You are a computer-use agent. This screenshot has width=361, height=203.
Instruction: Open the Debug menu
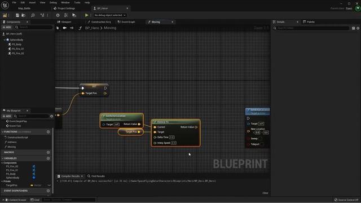(53, 2)
